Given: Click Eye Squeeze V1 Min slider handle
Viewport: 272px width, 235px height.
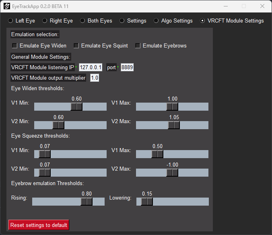Looking at the screenshot, I should (45, 154).
